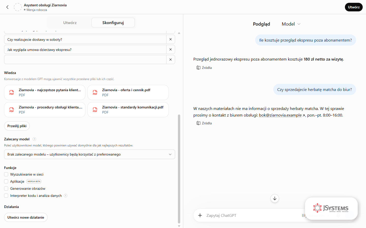Click the dashed circle GPT avatar placeholder
Viewport: 366px width, 228px height.
pos(18,7)
